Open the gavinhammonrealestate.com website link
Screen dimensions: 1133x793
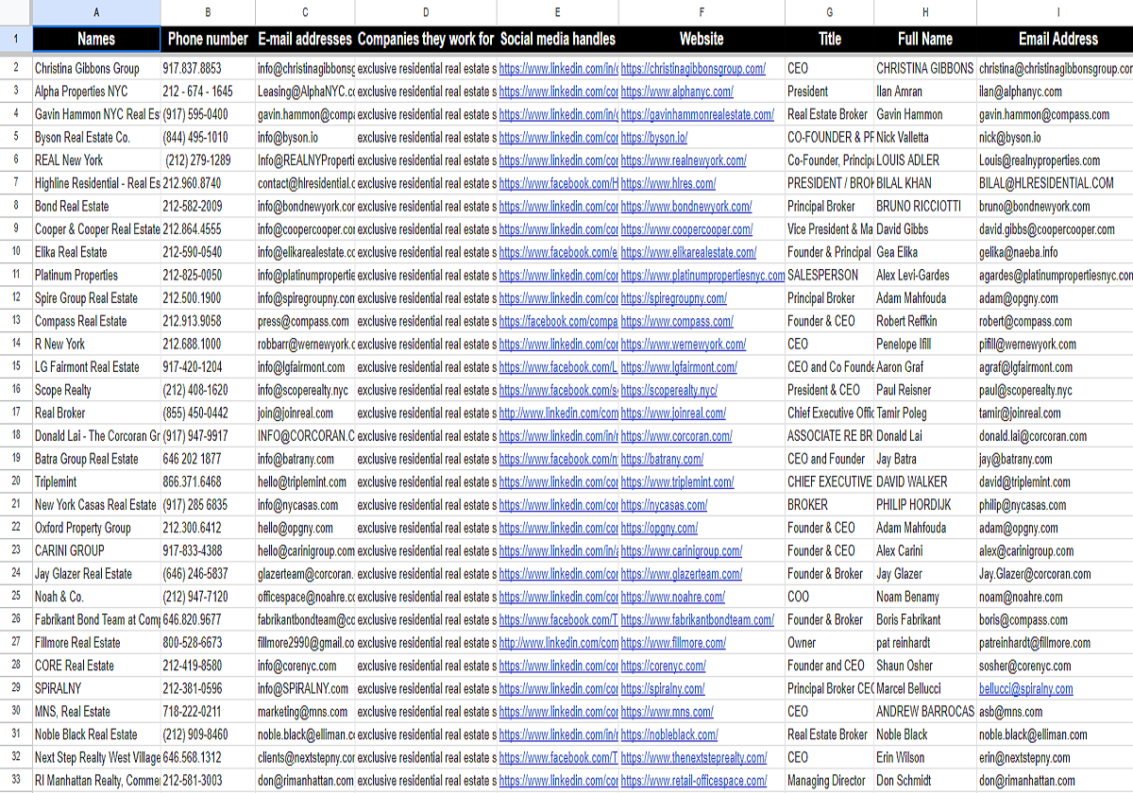click(x=698, y=115)
